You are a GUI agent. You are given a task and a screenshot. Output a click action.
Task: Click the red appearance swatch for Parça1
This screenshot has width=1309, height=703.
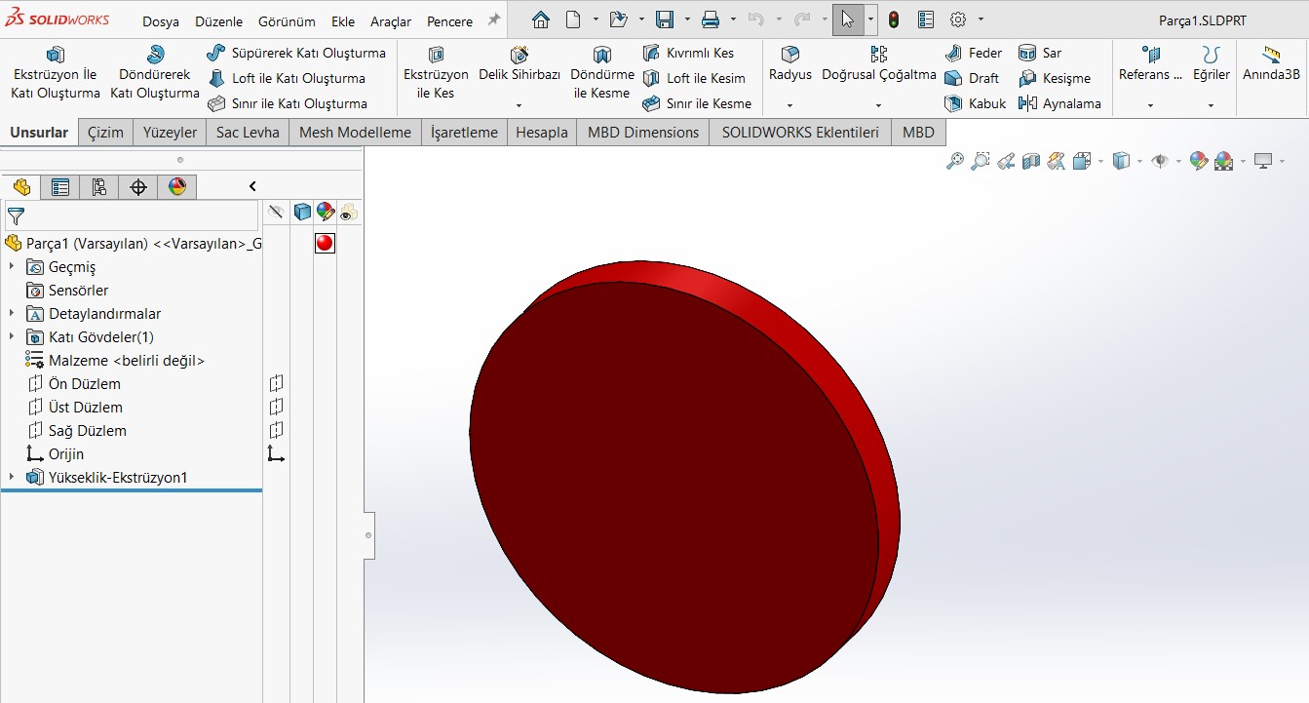coord(325,243)
